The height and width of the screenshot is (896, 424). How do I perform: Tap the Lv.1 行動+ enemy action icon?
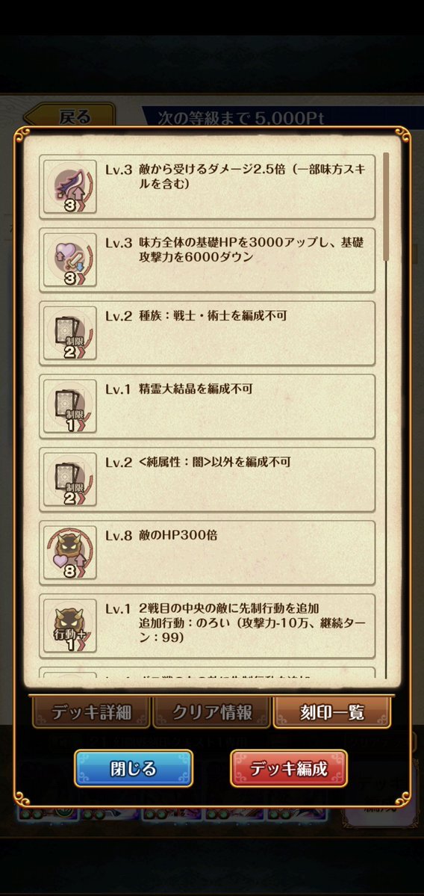(x=70, y=625)
